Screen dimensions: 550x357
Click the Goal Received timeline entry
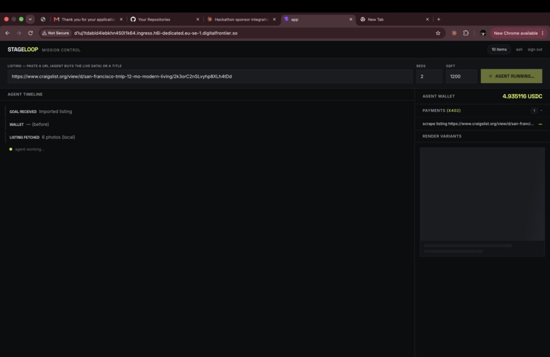click(41, 112)
